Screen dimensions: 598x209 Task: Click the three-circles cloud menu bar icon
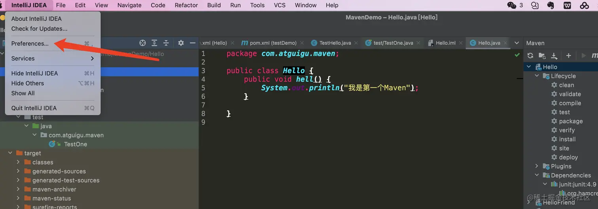[584, 5]
